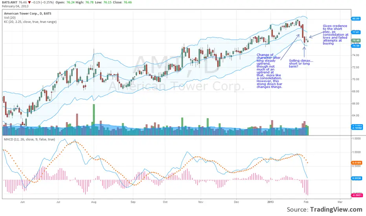The image size is (366, 216).
Task: Click the Mar label on the time axis
Action: pyautogui.click(x=340, y=202)
